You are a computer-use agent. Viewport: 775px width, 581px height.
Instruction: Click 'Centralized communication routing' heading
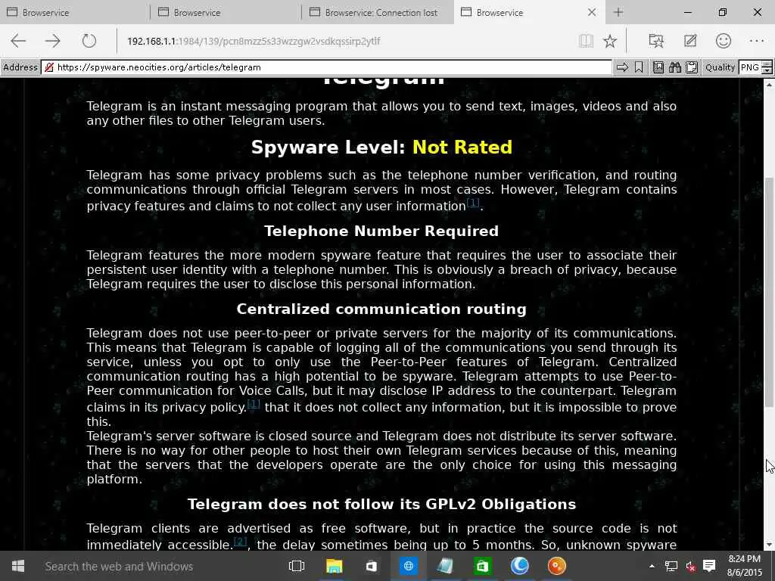(x=381, y=309)
